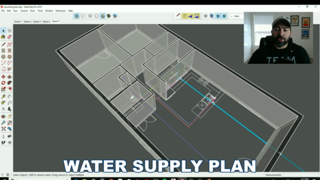Select the Polygon tool
Image resolution: width=320 pixels, height=180 pixels.
(9, 56)
